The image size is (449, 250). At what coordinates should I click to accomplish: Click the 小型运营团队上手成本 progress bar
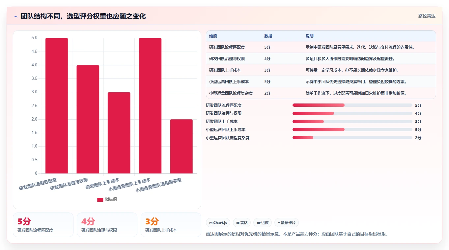pyautogui.click(x=352, y=129)
